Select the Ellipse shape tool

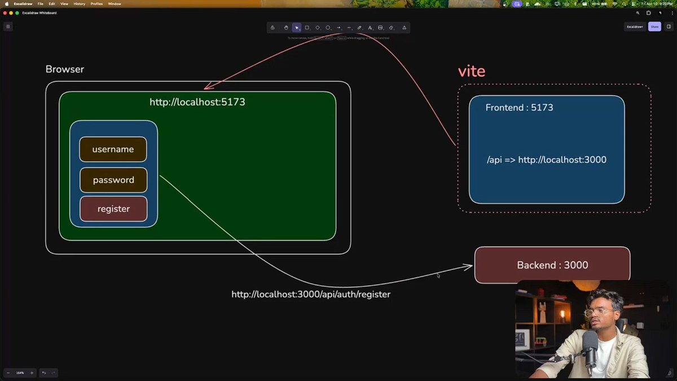[328, 28]
